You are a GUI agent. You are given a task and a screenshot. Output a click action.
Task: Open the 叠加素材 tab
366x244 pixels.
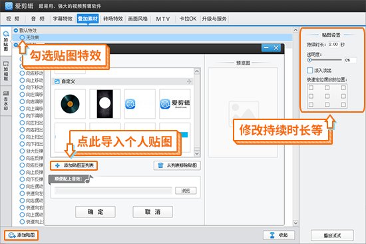[88, 19]
